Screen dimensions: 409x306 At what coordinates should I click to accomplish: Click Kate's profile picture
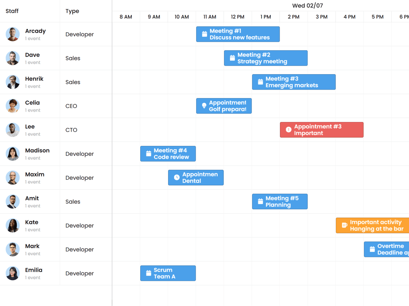pyautogui.click(x=13, y=226)
